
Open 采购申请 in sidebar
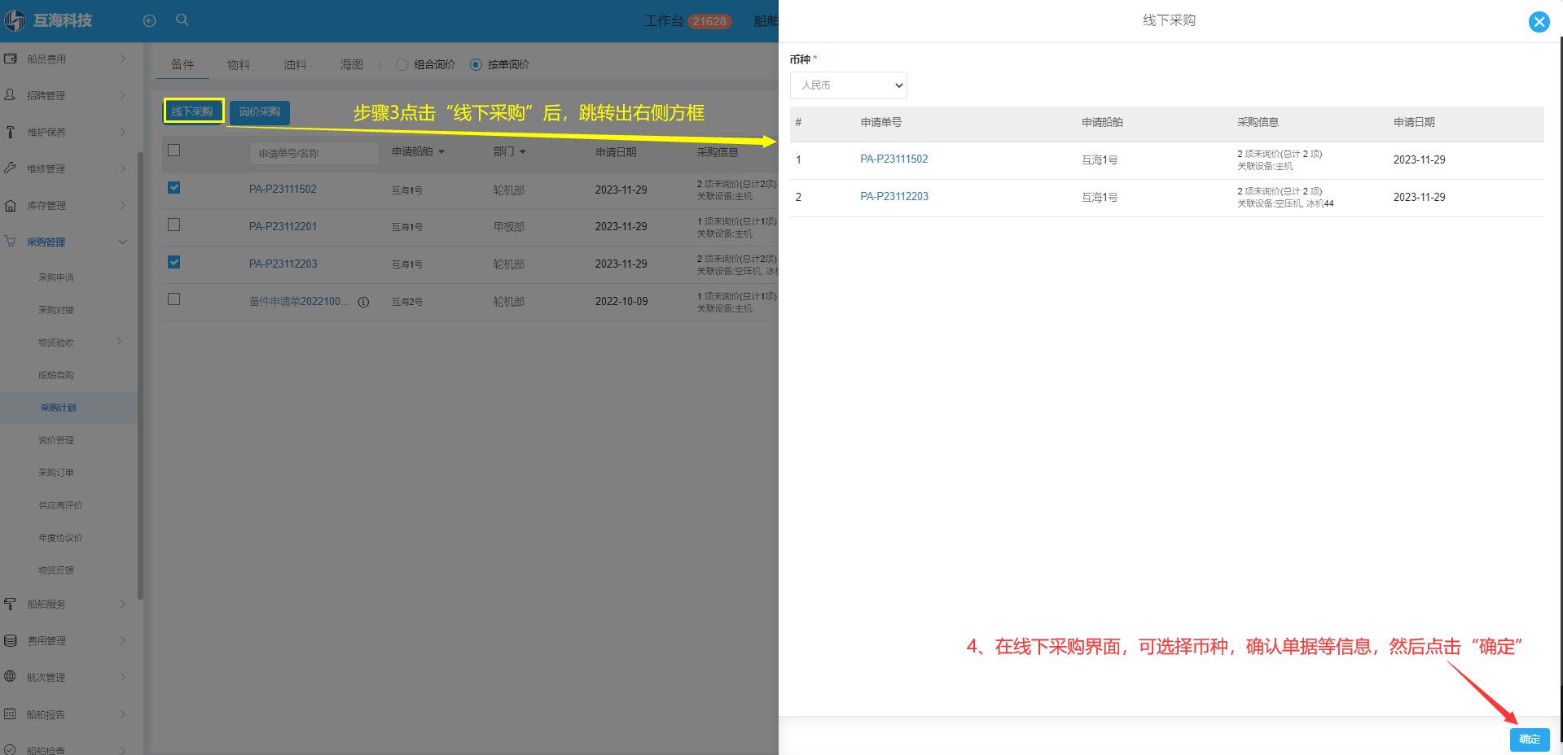pos(56,277)
